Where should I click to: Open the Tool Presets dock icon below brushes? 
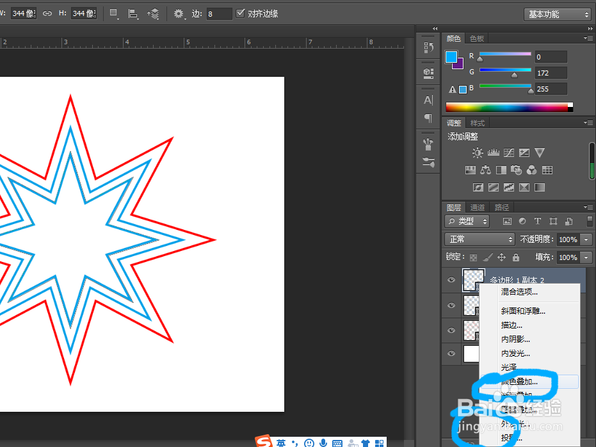tap(428, 162)
